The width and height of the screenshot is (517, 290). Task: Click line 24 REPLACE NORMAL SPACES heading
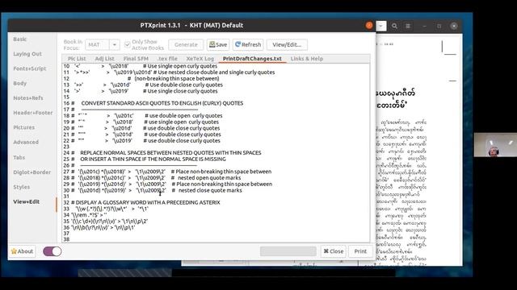(x=170, y=153)
